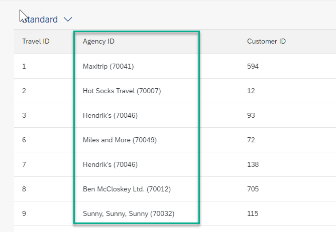The width and height of the screenshot is (336, 232).
Task: Click Customer ID 12
Action: (x=251, y=91)
